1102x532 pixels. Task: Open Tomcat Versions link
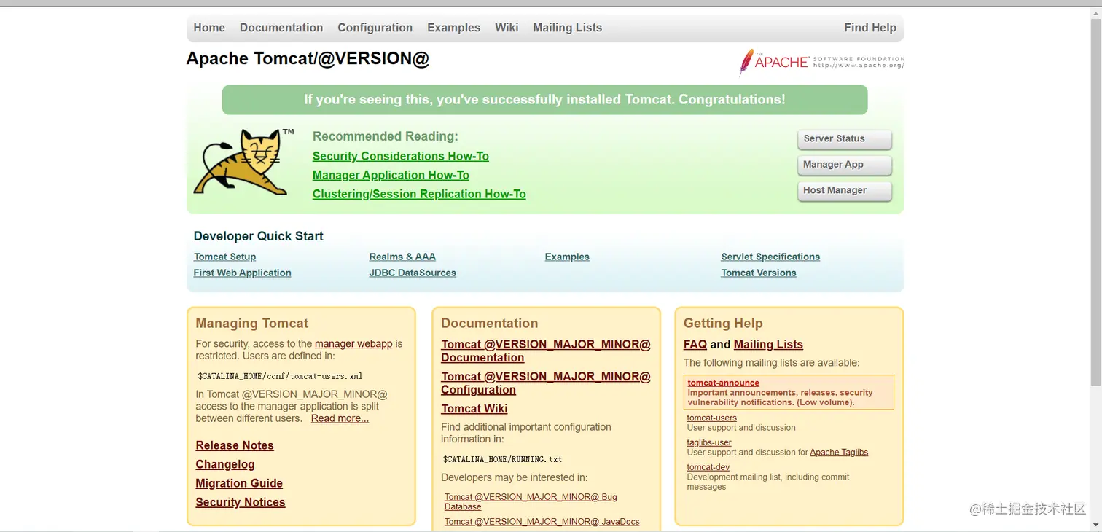coord(759,273)
